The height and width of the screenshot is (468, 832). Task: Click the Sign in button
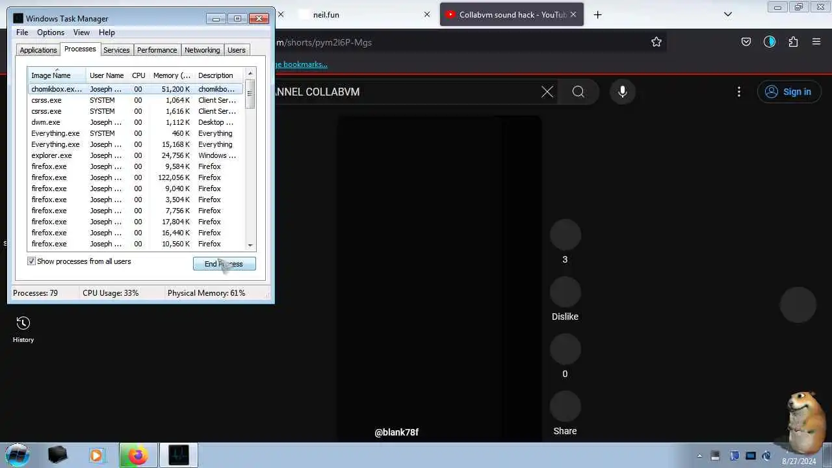point(788,92)
